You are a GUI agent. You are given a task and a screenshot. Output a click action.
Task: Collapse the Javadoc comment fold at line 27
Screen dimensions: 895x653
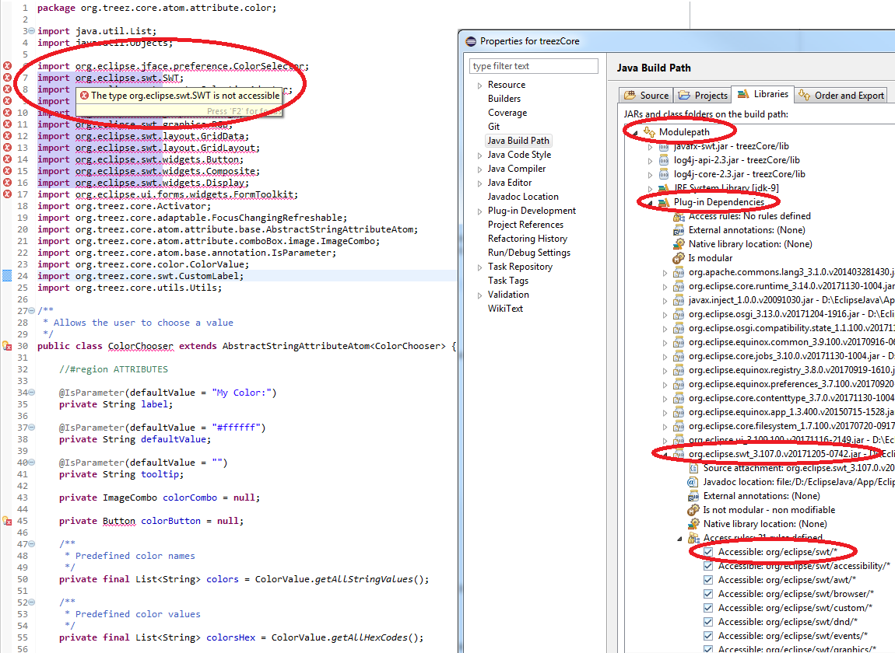[30, 311]
